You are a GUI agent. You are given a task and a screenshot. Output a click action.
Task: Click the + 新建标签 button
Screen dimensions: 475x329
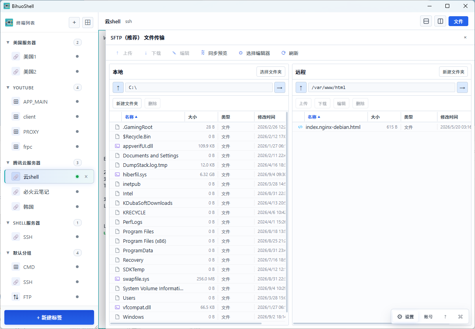click(49, 318)
